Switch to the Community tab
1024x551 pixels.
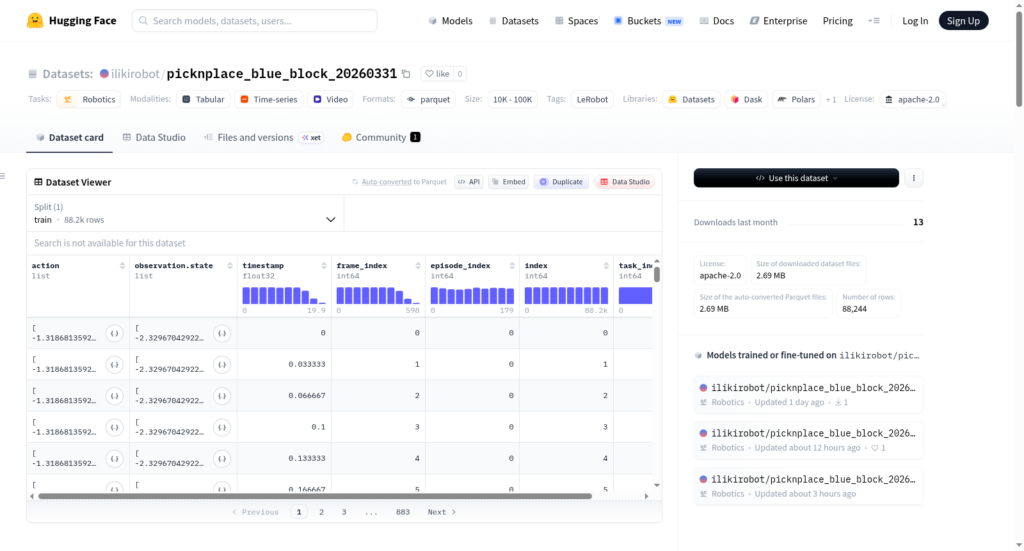click(x=381, y=137)
